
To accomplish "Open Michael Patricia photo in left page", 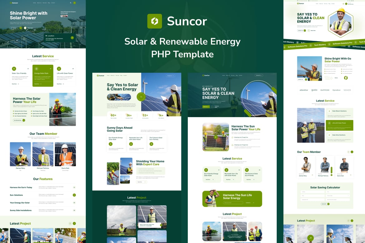I will coord(43,154).
